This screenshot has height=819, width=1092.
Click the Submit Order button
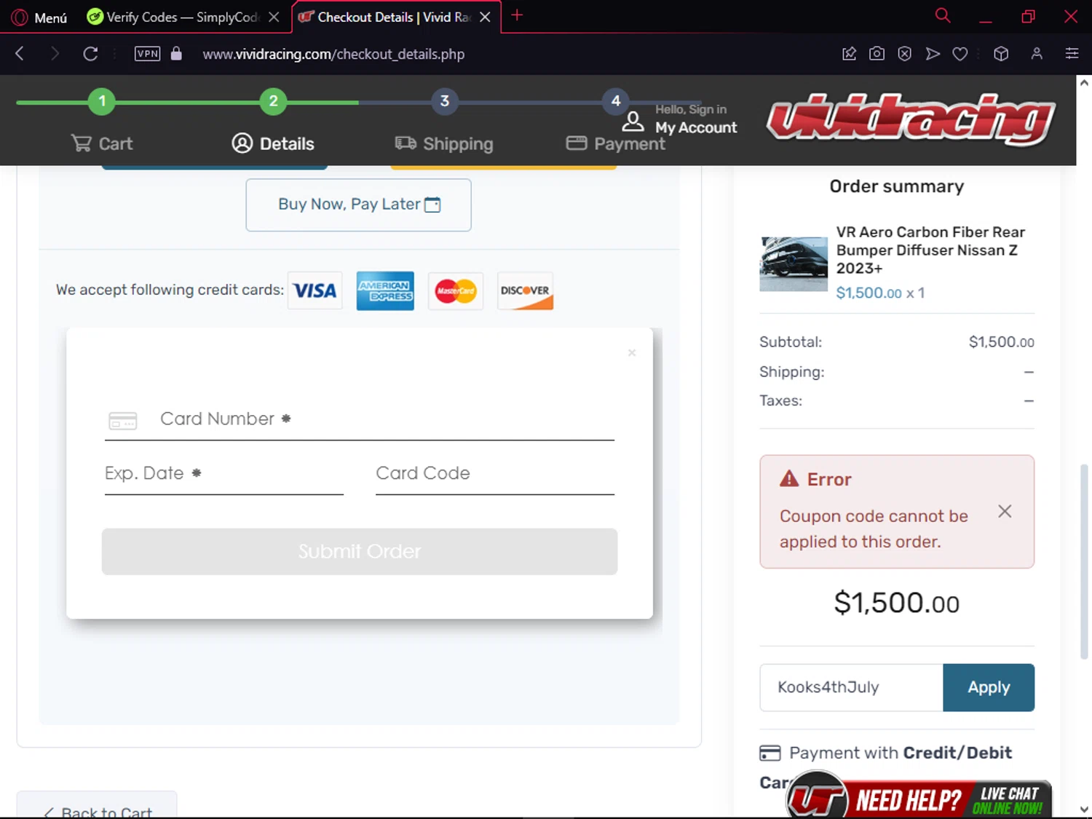[x=360, y=551]
